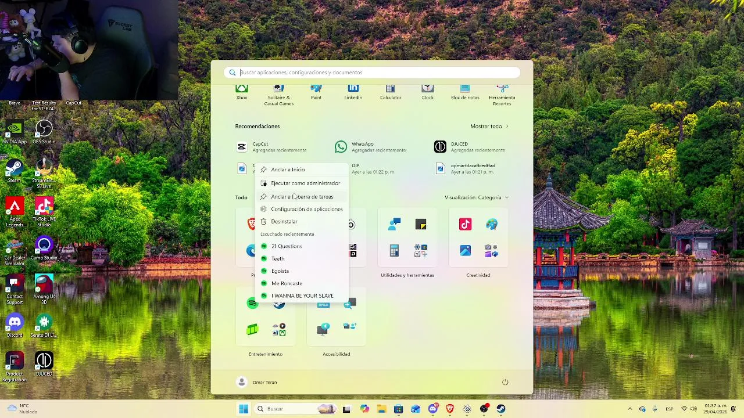Choose Desinstalar from context menu
744x418 pixels.
(x=302, y=221)
